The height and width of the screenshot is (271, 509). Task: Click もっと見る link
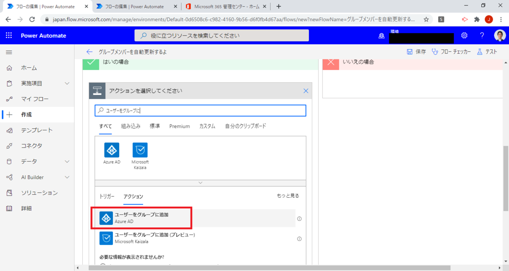288,196
